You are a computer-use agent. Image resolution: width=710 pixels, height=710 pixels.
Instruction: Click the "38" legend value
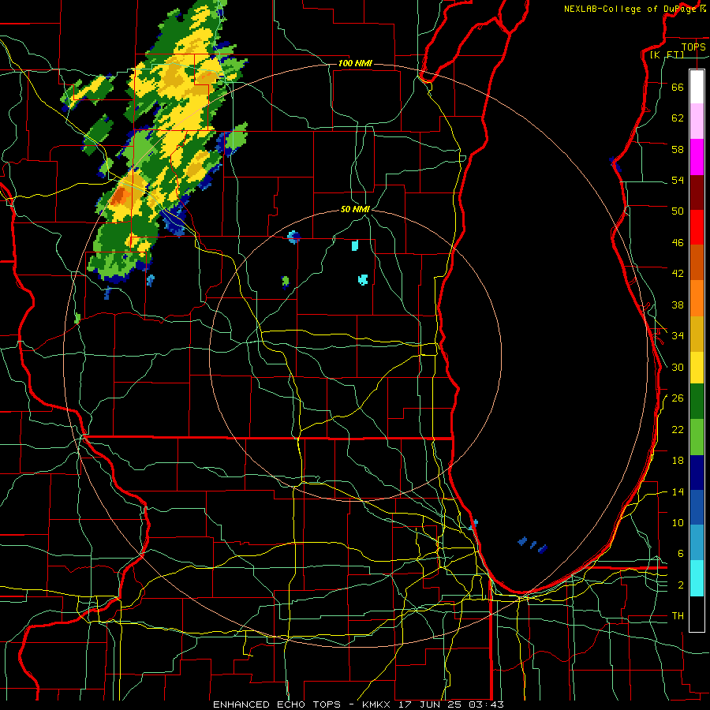point(678,305)
